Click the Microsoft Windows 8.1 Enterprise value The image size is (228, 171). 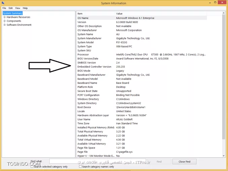coord(135,18)
